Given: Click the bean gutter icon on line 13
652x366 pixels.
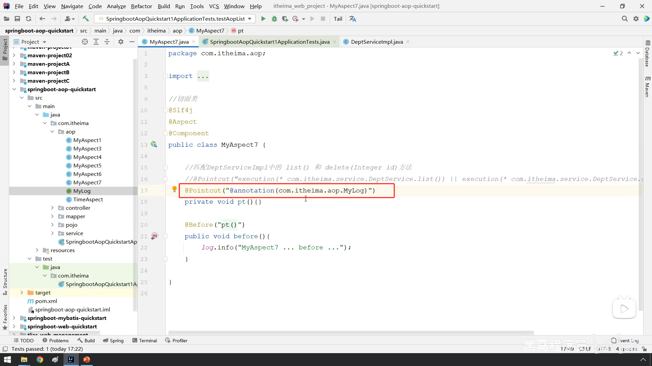Looking at the screenshot, I should (x=154, y=145).
